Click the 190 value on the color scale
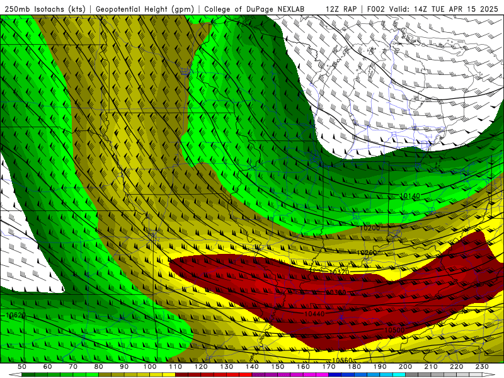Screen dimensions: 504x378 pyautogui.click(x=380, y=367)
